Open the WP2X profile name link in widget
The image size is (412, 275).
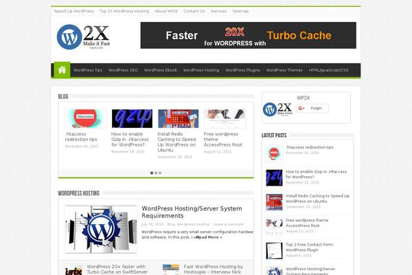[304, 98]
